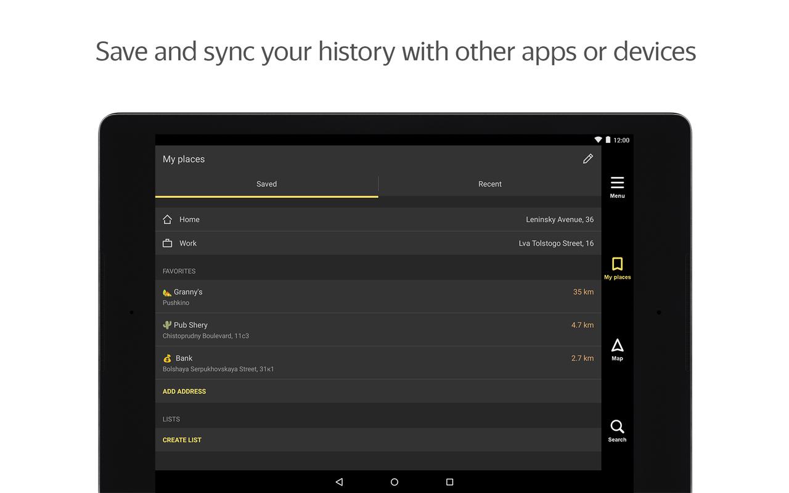
Task: Tap the 4.7 km distance
Action: point(583,325)
